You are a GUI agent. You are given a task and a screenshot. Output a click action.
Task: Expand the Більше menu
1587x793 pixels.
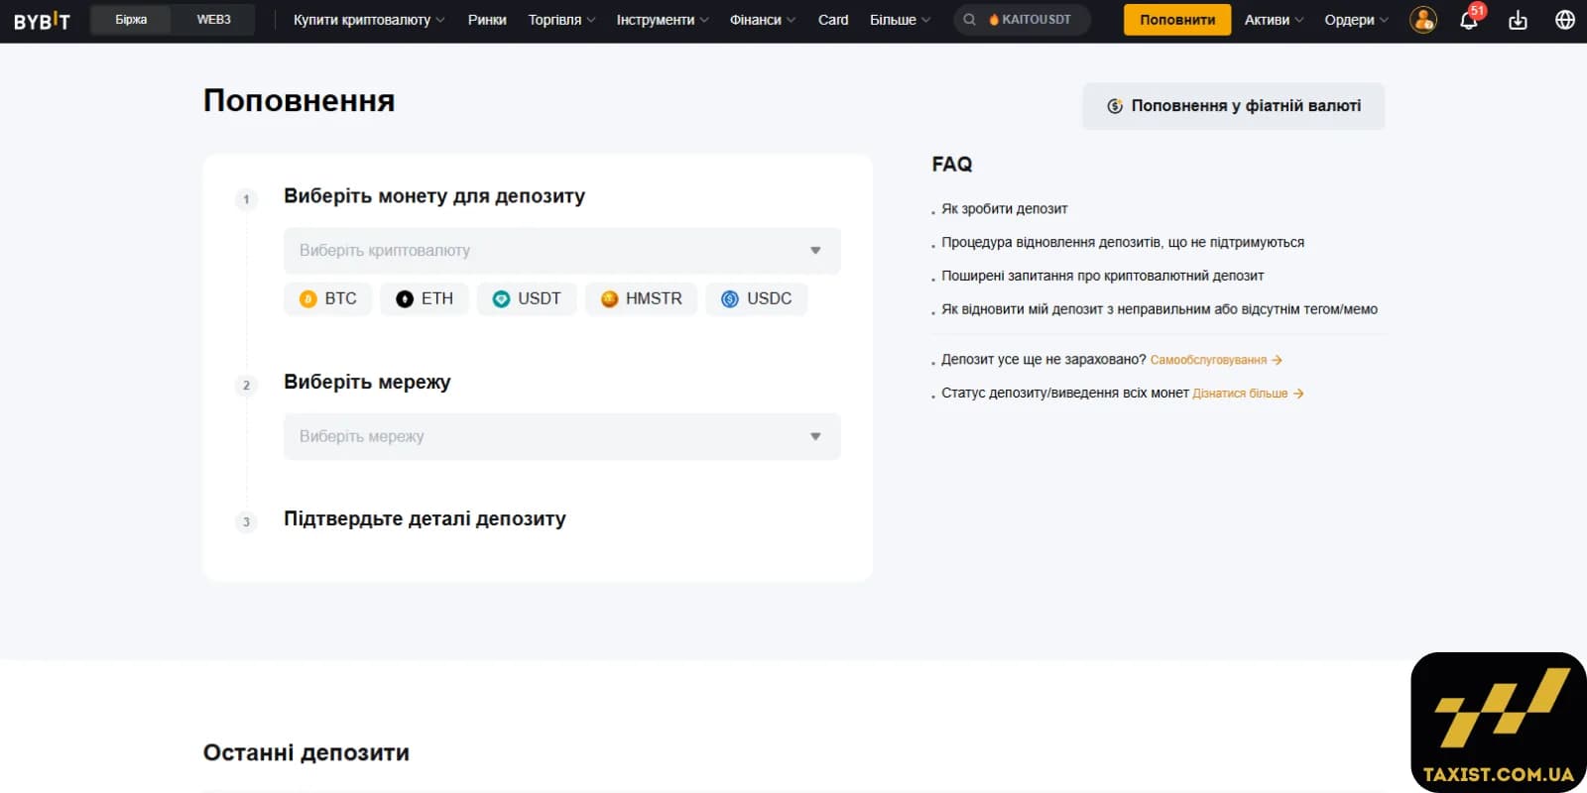(901, 20)
